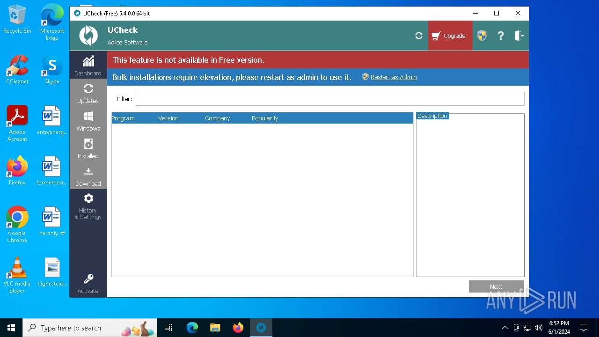
Task: Click the refresh icon in header
Action: point(419,36)
